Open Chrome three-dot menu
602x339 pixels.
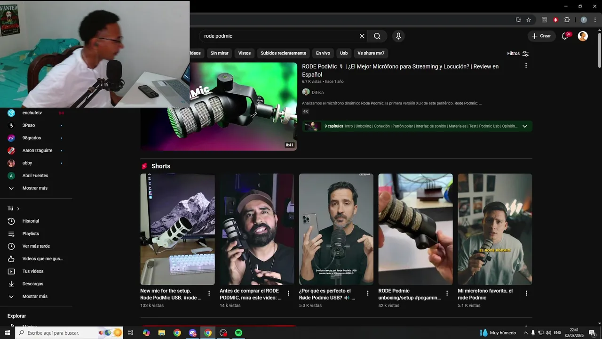[595, 20]
